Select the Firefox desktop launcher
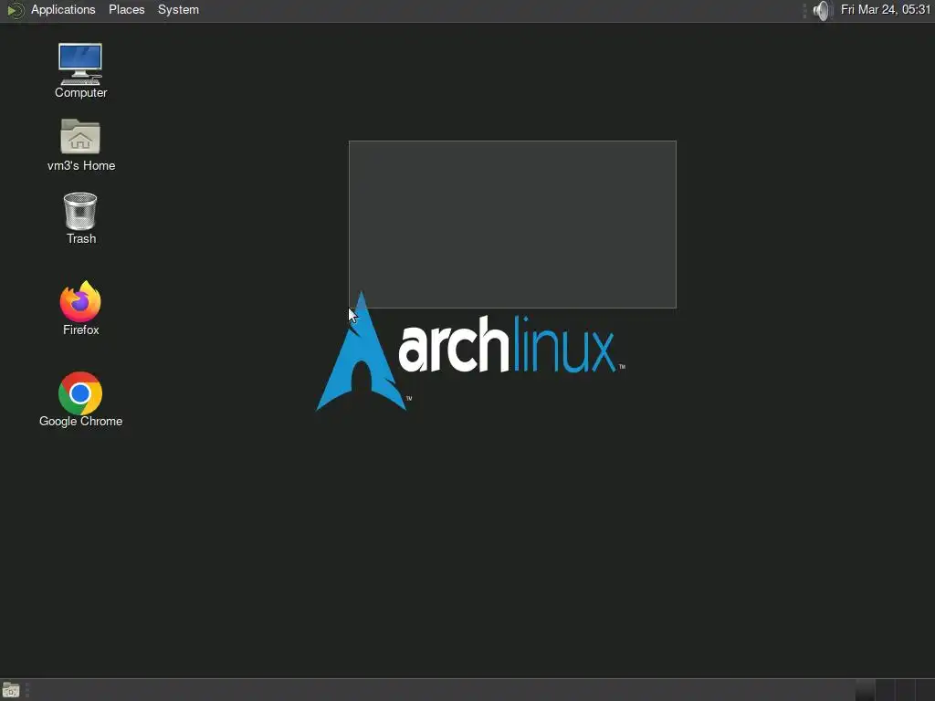This screenshot has height=701, width=935. 80,308
